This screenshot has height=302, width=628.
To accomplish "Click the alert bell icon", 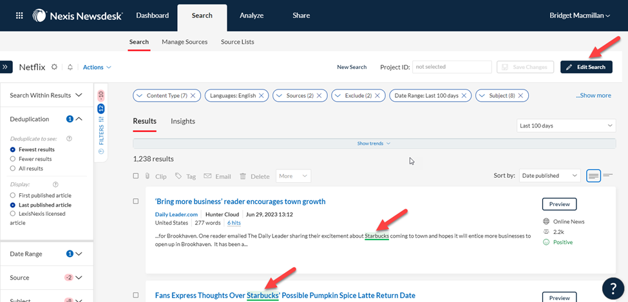I will (70, 67).
